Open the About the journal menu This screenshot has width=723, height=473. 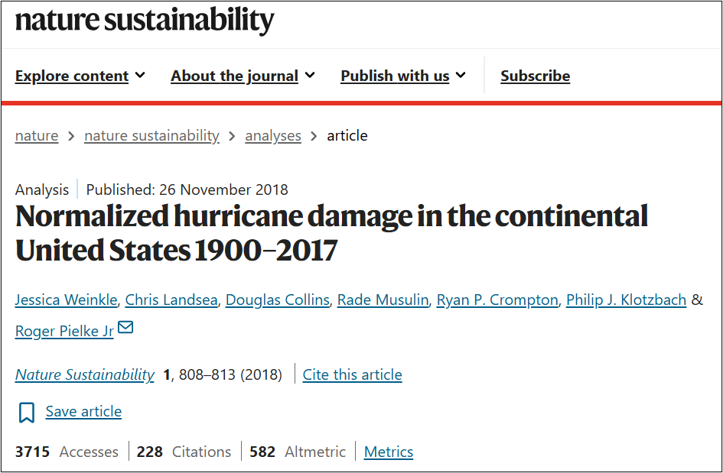click(243, 76)
